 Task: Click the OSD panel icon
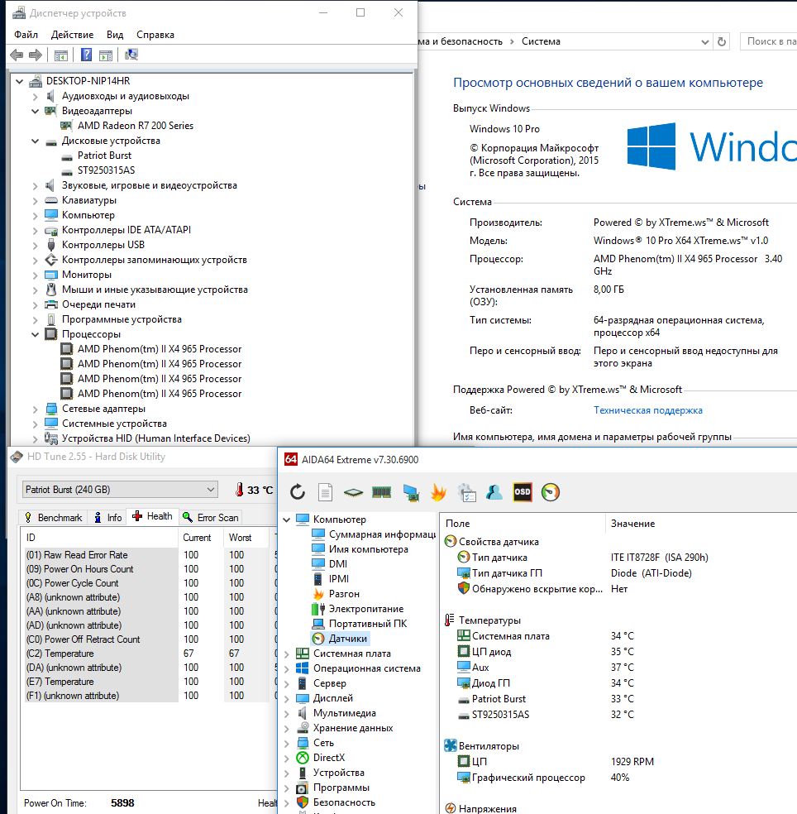coord(522,492)
